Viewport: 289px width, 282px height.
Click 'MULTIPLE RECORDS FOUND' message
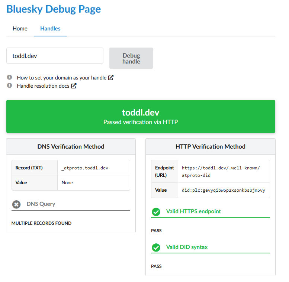tap(41, 223)
